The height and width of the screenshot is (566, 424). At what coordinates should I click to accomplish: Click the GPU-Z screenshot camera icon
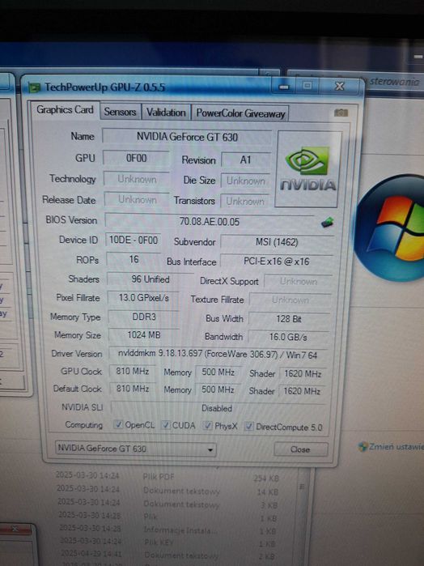[x=341, y=113]
